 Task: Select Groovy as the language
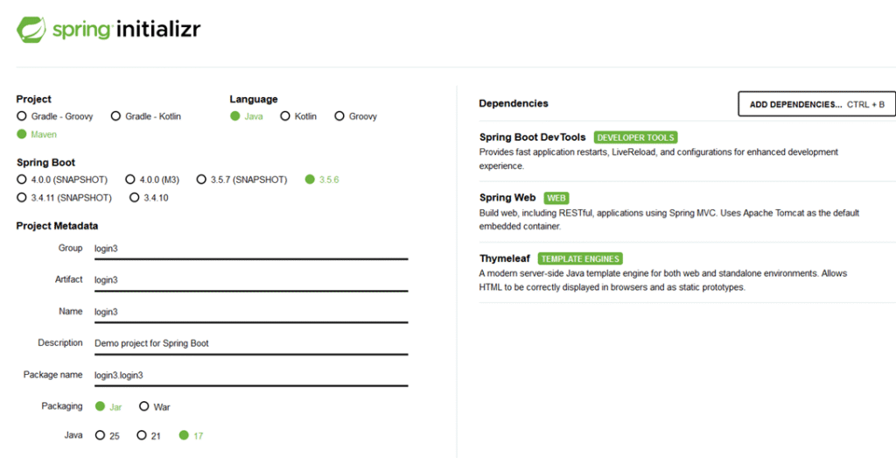pos(339,116)
